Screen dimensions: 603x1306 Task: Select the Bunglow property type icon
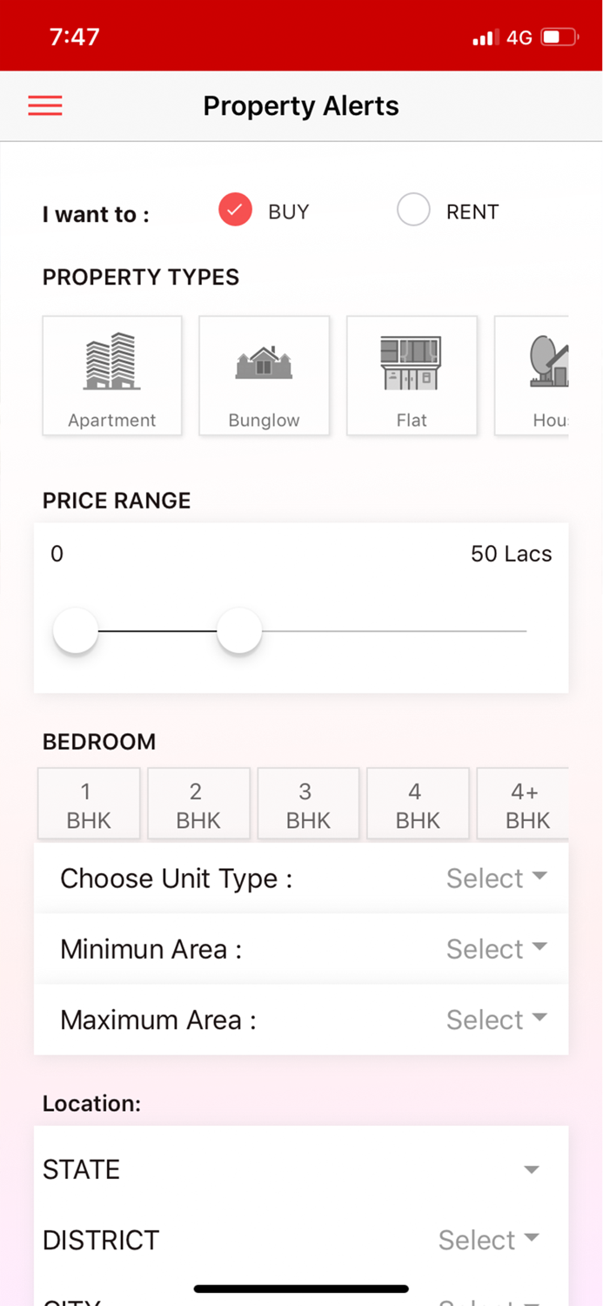point(264,375)
